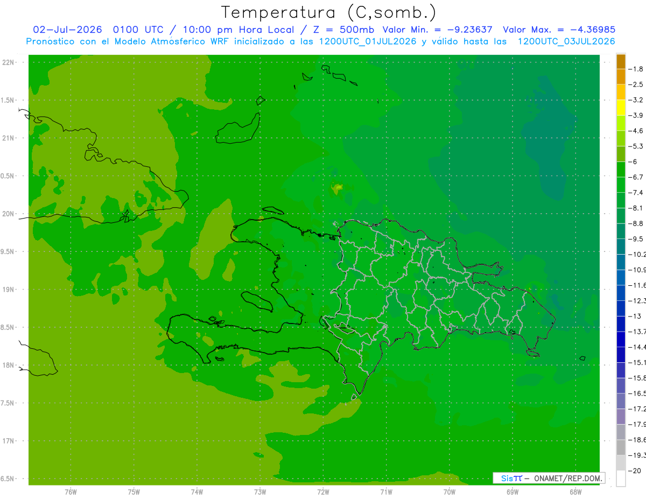Click the legend value "-20"
The height and width of the screenshot is (499, 646).
pyautogui.click(x=635, y=471)
